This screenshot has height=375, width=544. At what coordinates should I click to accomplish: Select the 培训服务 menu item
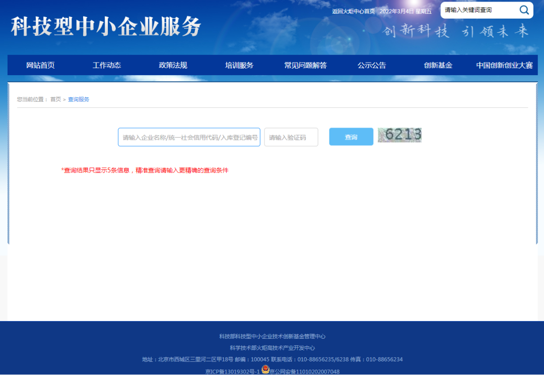point(239,65)
